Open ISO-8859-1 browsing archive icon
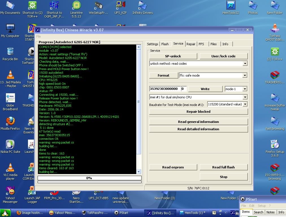The image size is (286, 217). pyautogui.click(x=275, y=172)
